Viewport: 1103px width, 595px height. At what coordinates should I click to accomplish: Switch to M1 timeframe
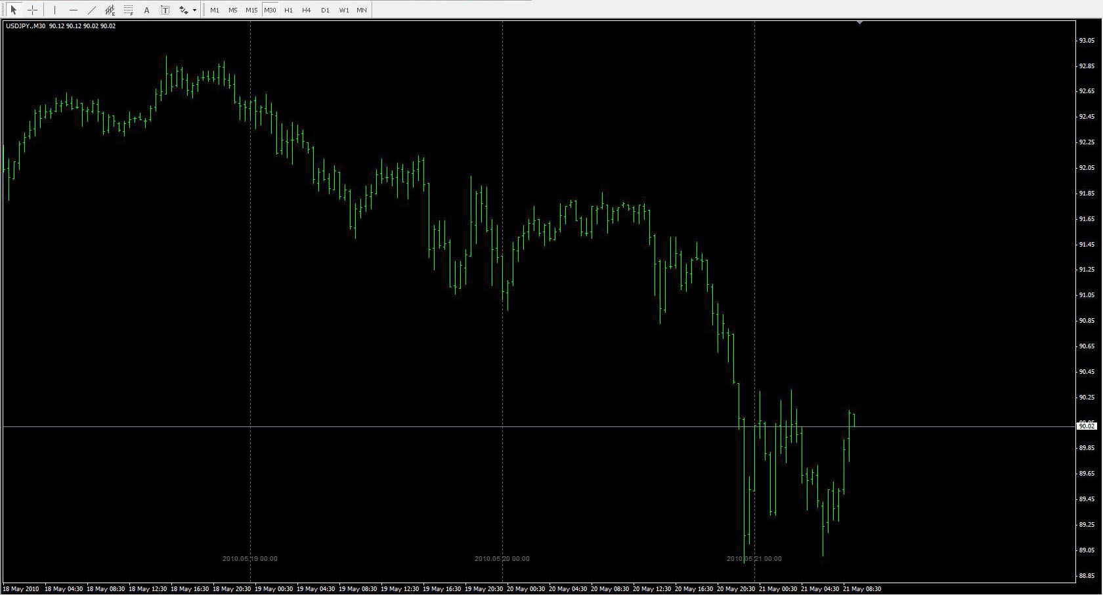215,10
